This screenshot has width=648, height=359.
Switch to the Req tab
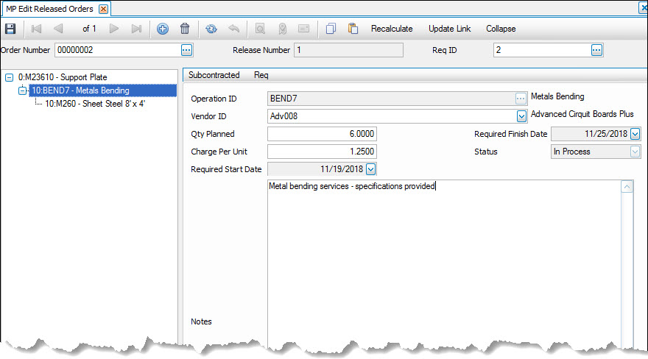click(261, 75)
